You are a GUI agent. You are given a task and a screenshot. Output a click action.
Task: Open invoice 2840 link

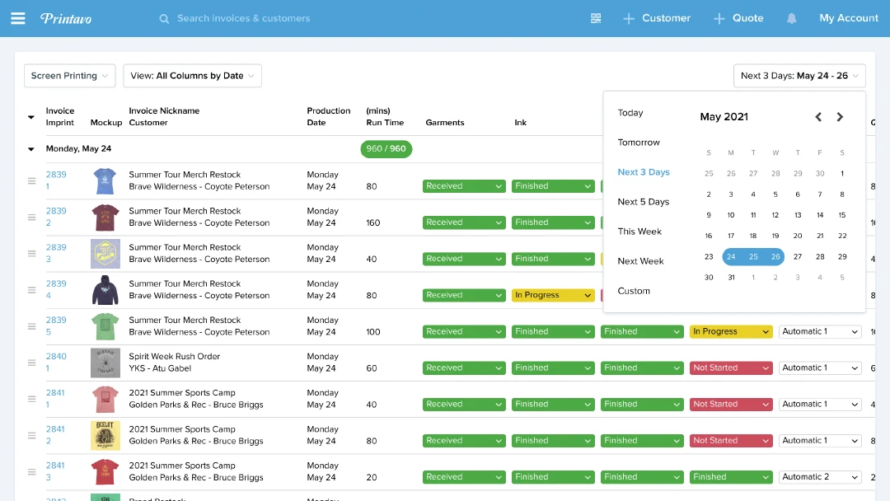[x=56, y=356]
